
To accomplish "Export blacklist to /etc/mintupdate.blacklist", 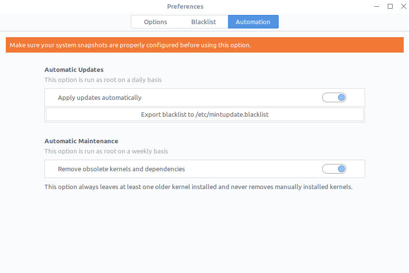I will pos(204,114).
